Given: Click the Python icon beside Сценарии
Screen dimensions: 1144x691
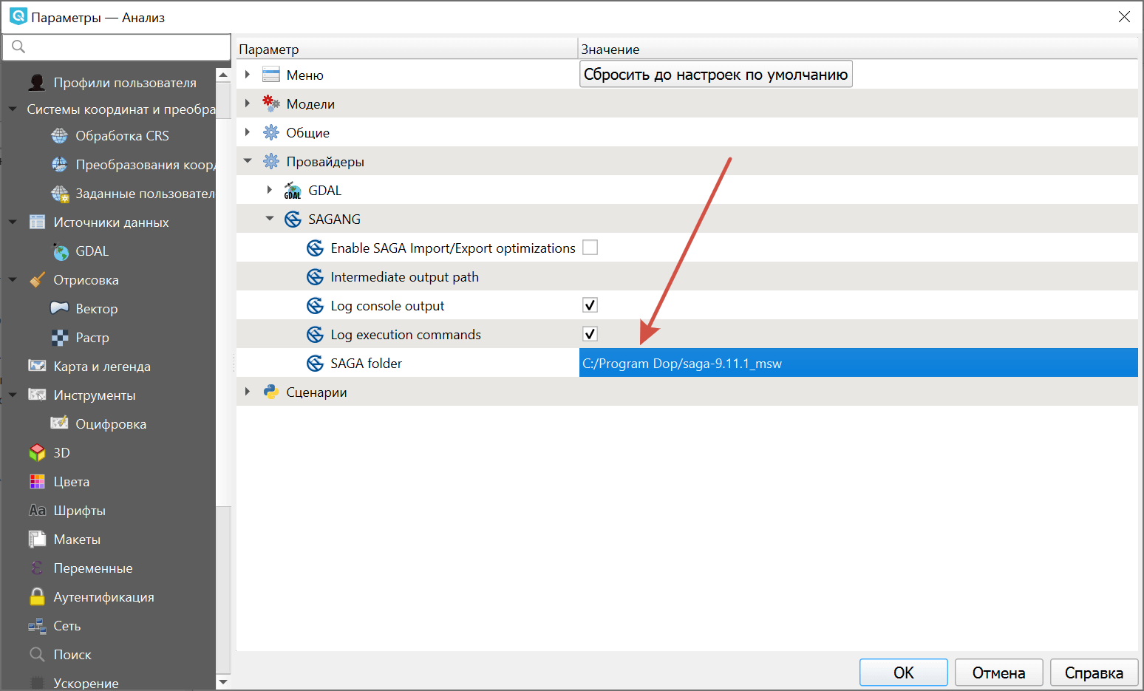Looking at the screenshot, I should 271,392.
